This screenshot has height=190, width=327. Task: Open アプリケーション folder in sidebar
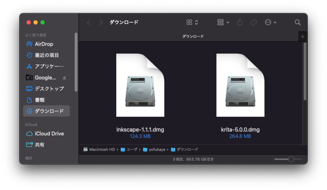[x=46, y=66]
